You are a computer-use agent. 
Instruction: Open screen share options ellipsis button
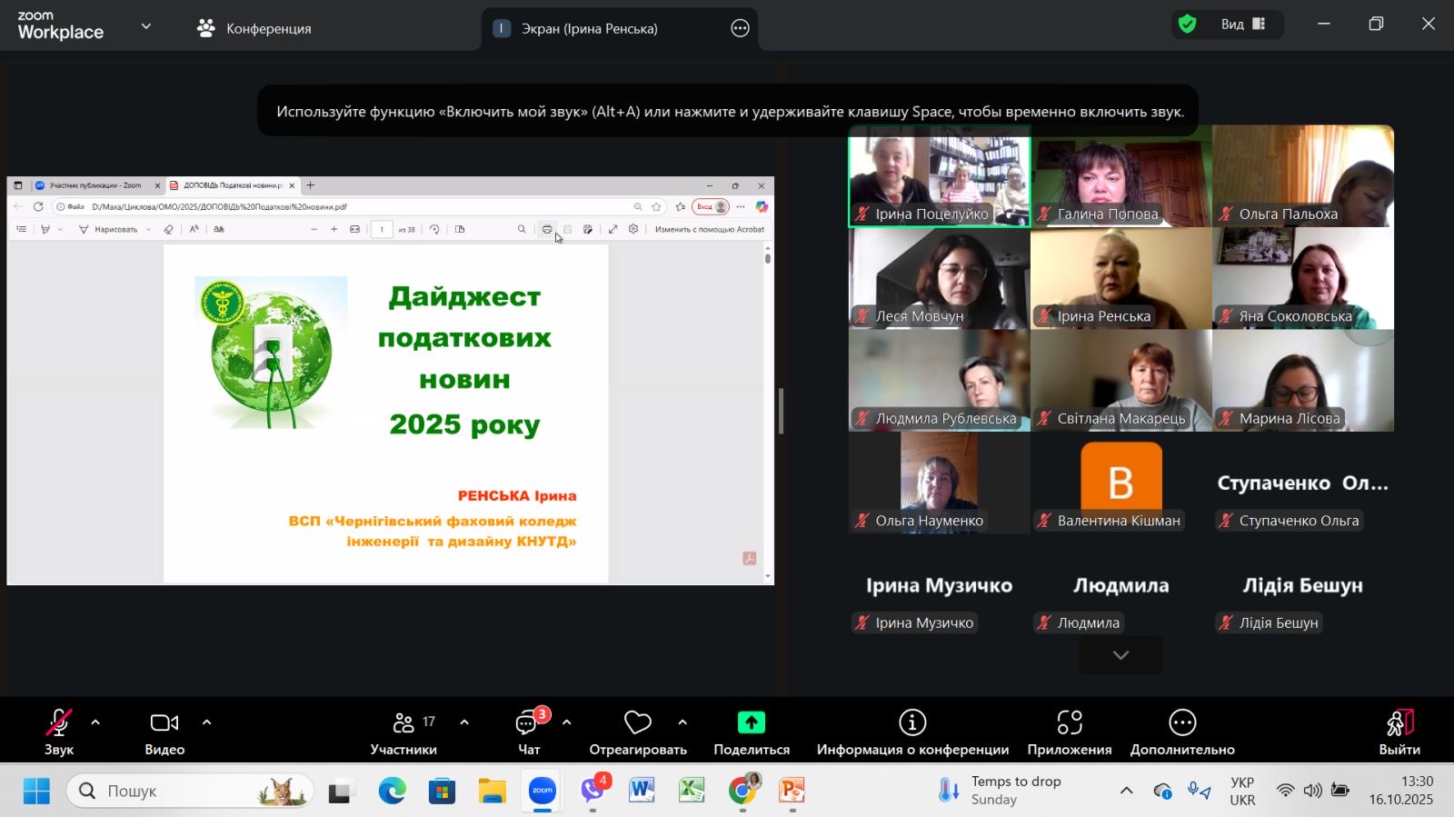(740, 28)
